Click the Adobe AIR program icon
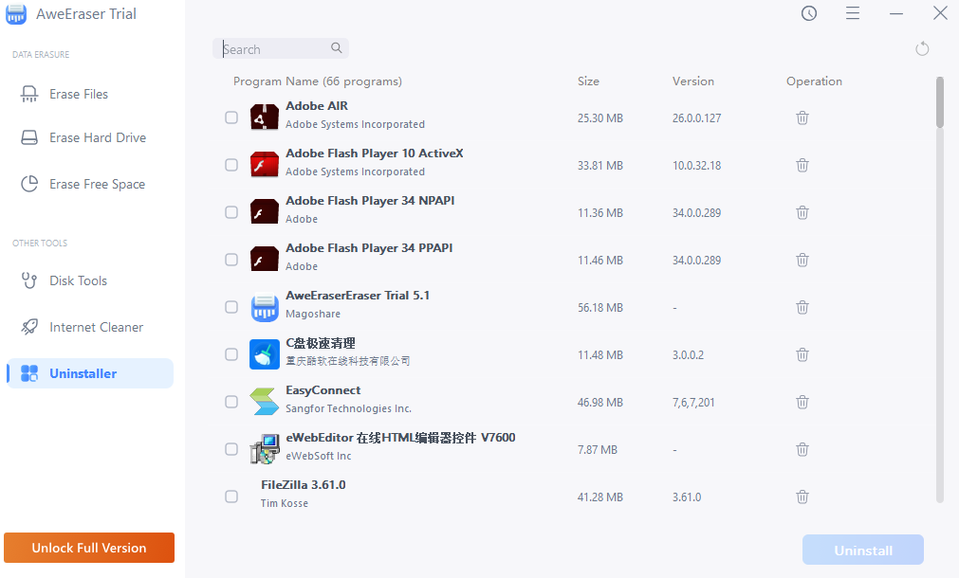 (265, 117)
